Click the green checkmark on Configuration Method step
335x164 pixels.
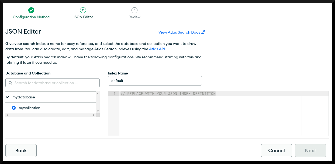click(31, 10)
